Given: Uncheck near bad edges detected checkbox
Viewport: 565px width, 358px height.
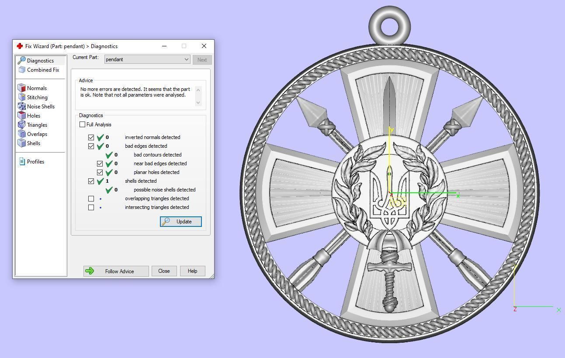Looking at the screenshot, I should (100, 163).
